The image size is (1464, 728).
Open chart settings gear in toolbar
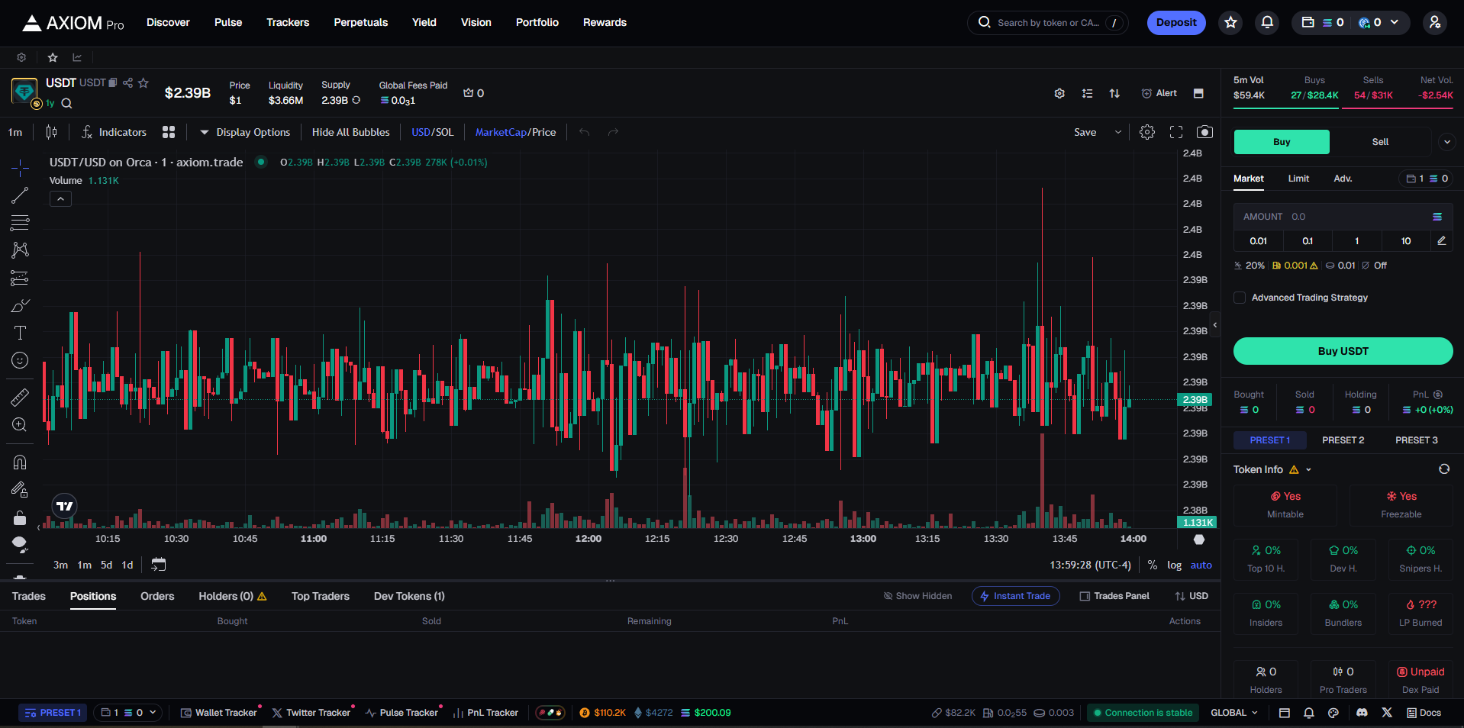[x=1147, y=132]
